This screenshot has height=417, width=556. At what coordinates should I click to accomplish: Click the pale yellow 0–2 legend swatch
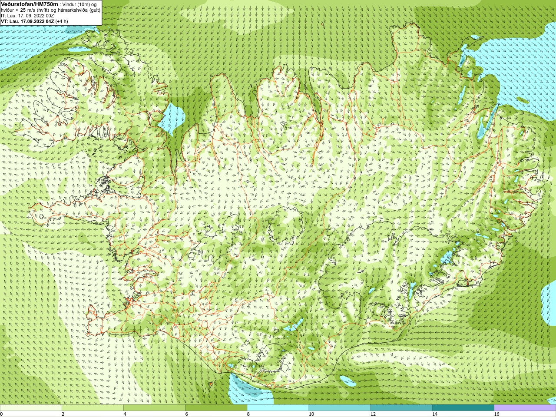[31, 408]
